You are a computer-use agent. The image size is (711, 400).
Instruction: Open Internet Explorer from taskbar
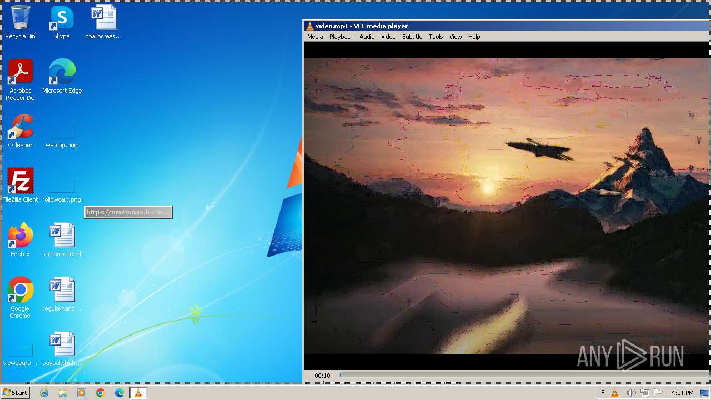(44, 393)
